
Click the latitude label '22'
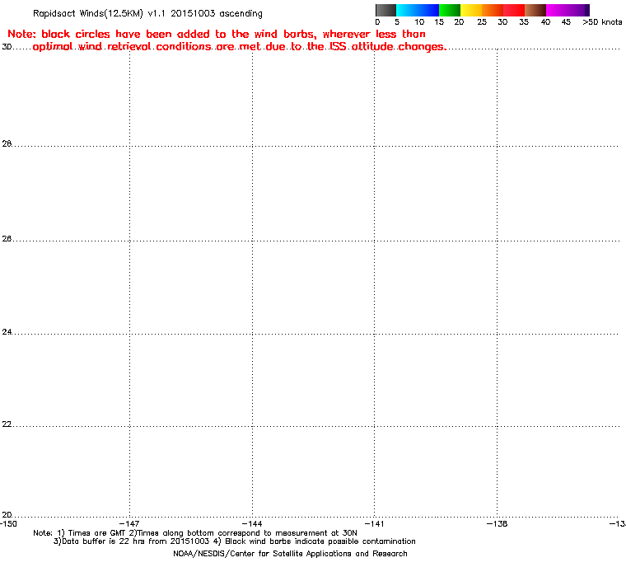coord(7,424)
